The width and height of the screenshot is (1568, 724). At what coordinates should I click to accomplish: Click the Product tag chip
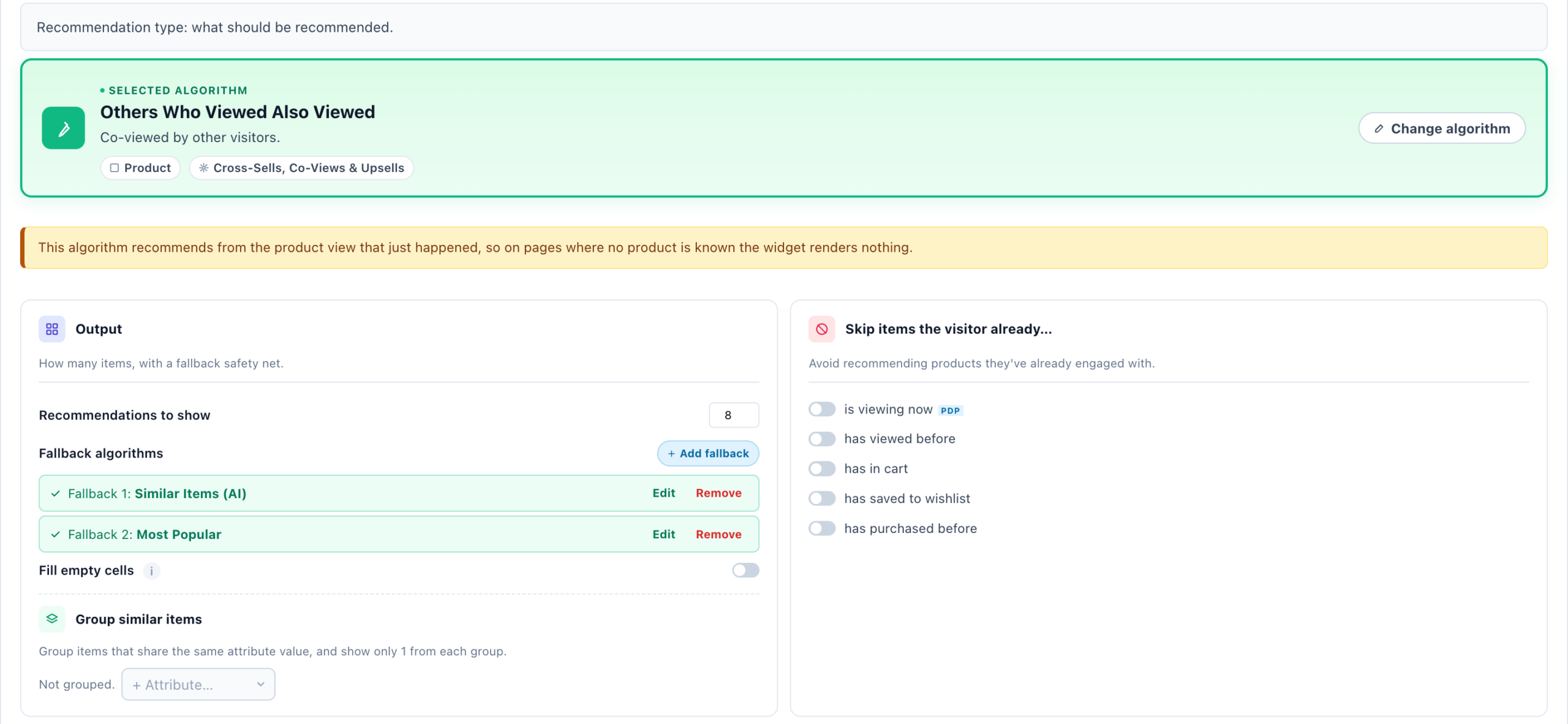(140, 168)
